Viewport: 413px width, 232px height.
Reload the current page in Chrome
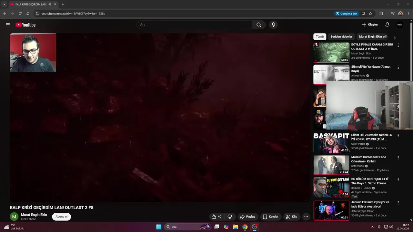point(20,14)
